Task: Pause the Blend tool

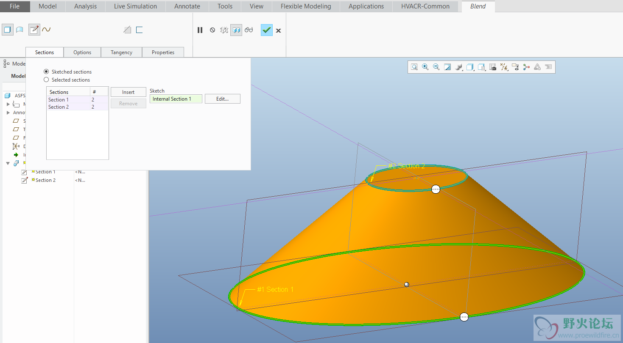Action: [x=200, y=30]
